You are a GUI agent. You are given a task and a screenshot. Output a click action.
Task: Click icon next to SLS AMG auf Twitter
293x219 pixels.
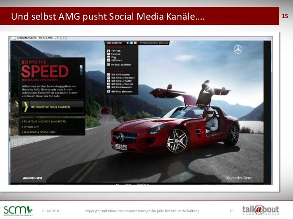108,81
